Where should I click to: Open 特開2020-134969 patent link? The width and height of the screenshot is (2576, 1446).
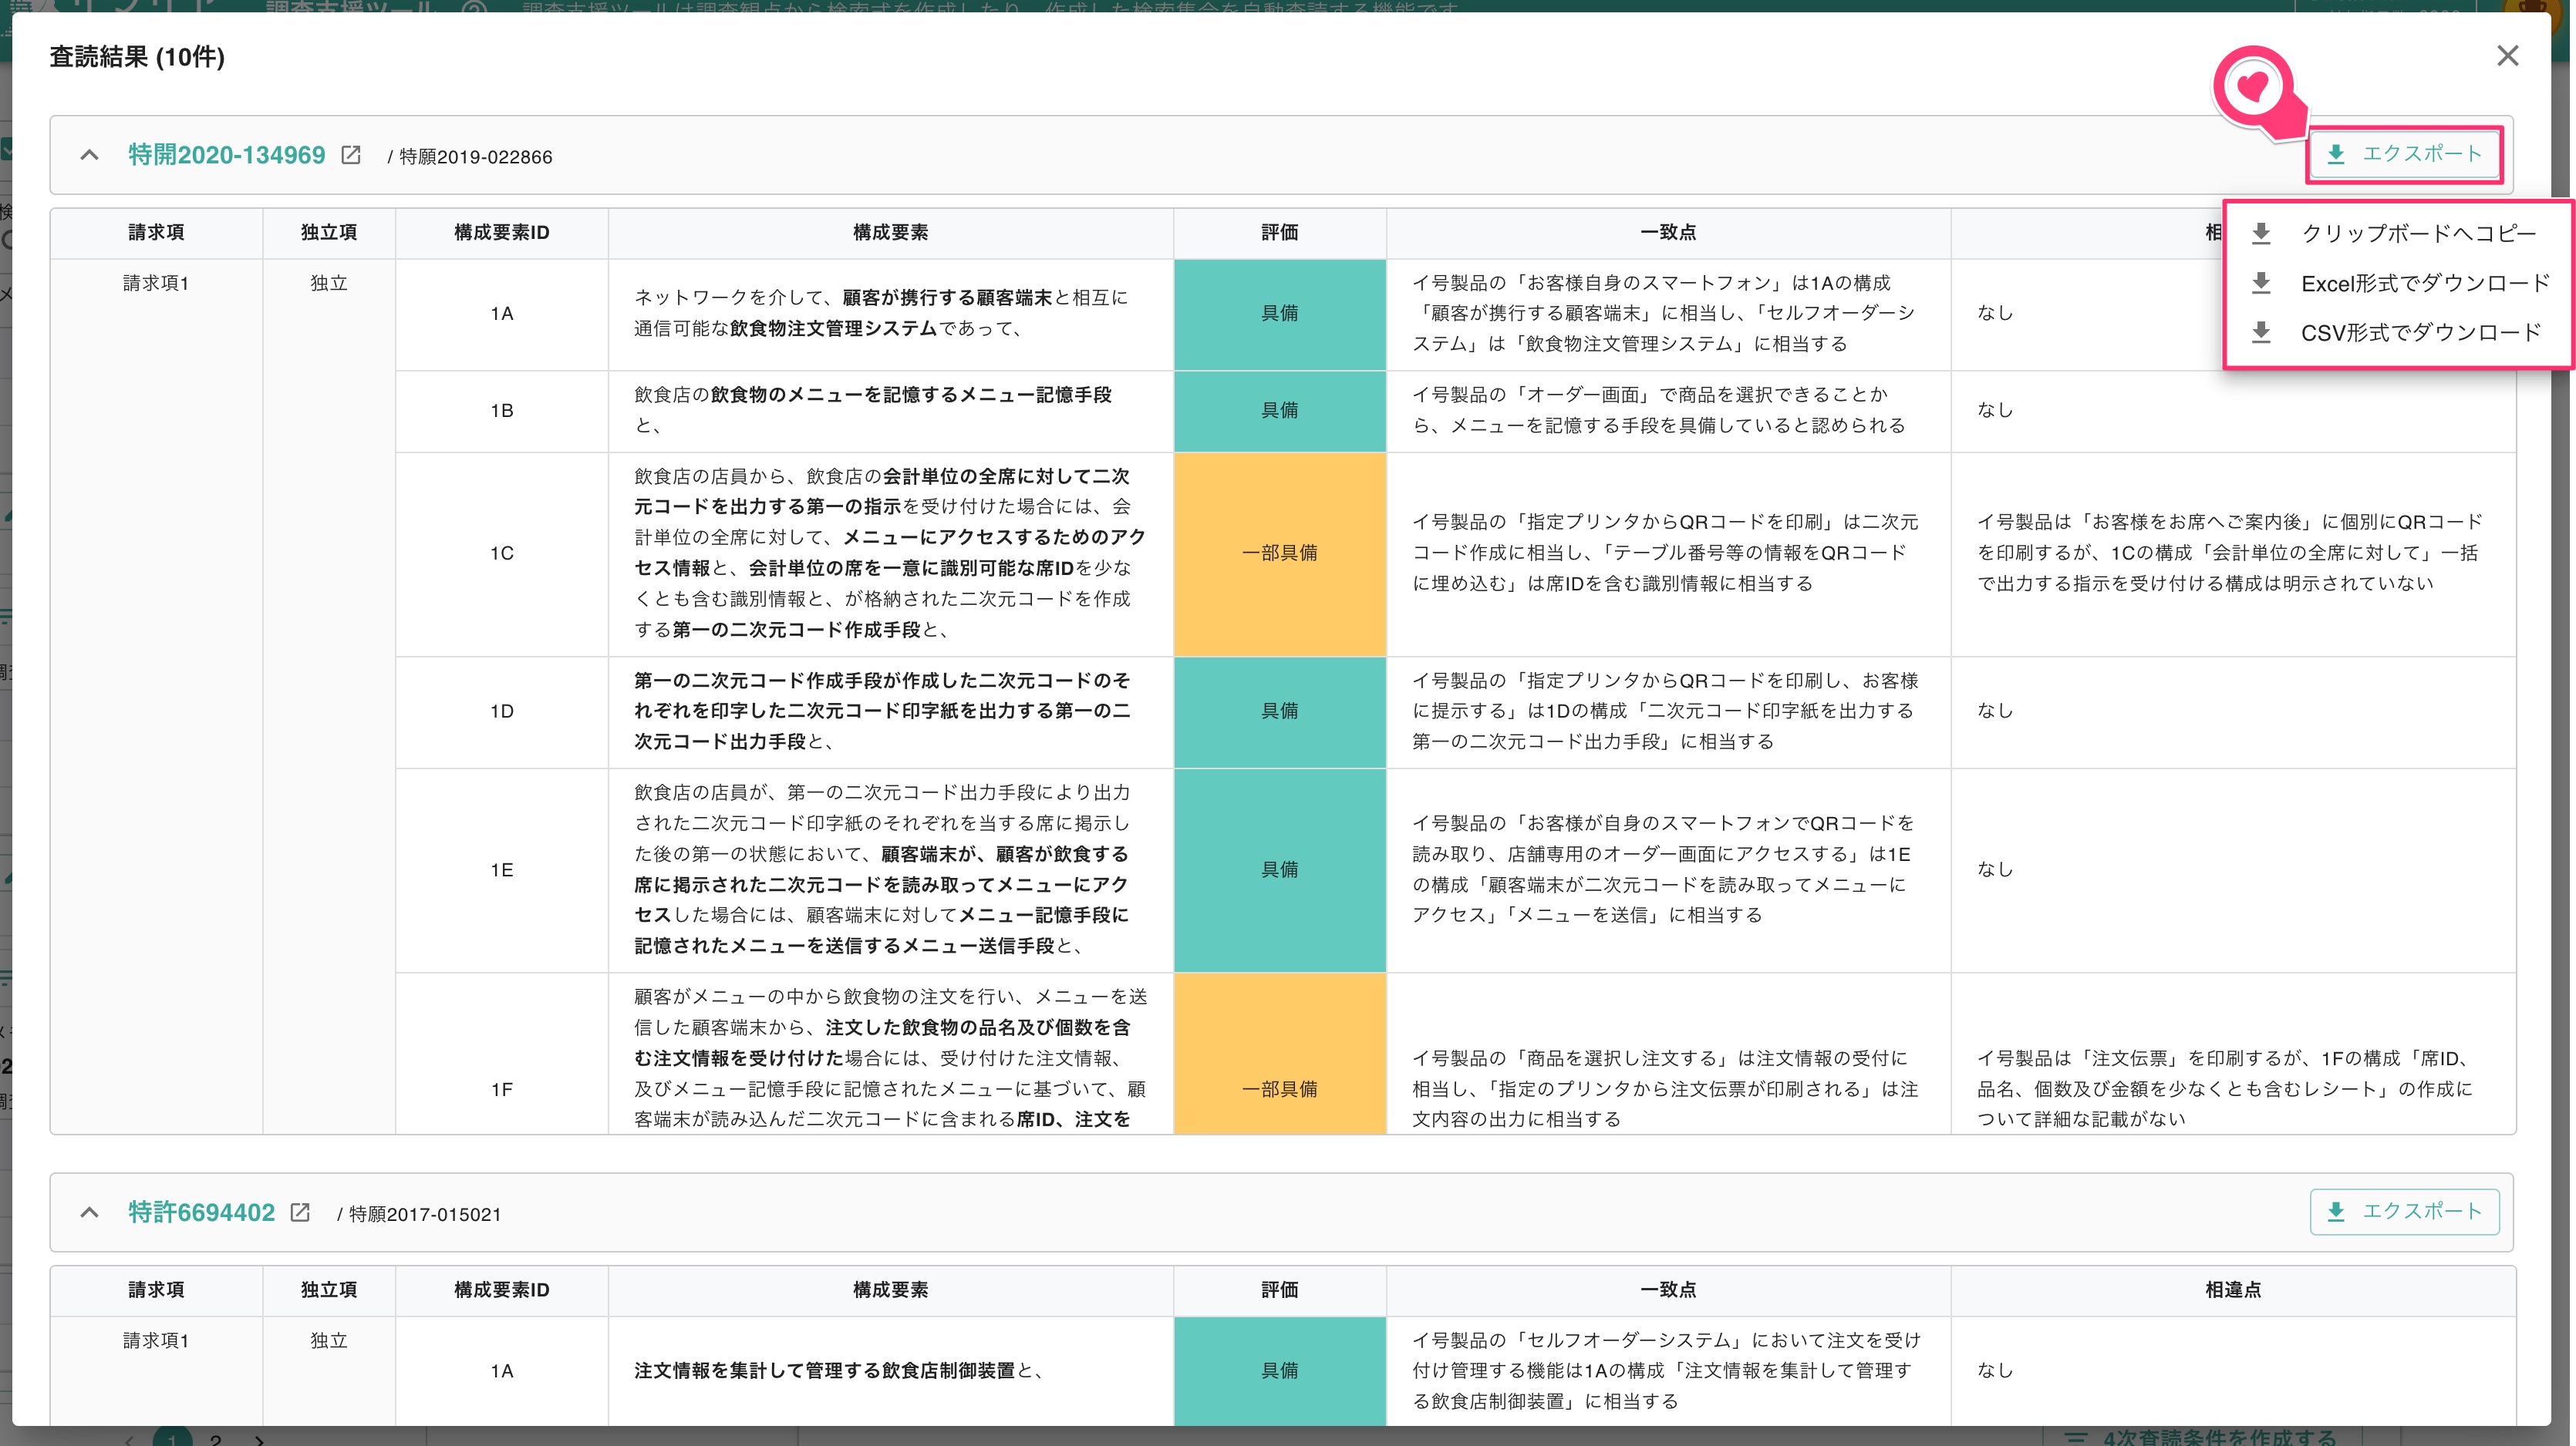[x=227, y=155]
